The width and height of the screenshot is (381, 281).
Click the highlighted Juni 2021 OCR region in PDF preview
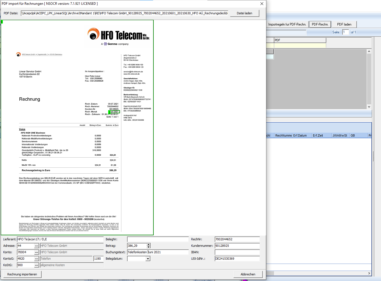click(114, 112)
